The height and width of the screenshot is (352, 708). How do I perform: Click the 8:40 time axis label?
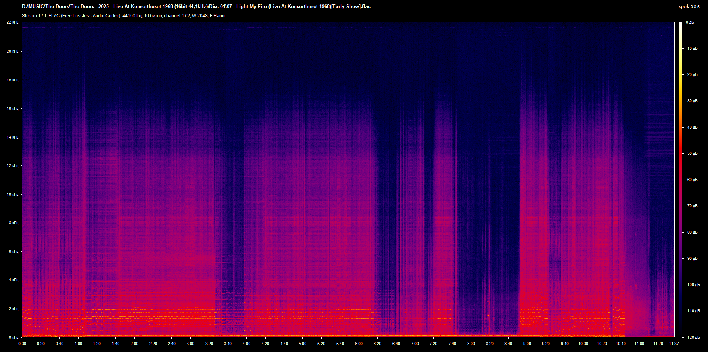[x=508, y=344]
